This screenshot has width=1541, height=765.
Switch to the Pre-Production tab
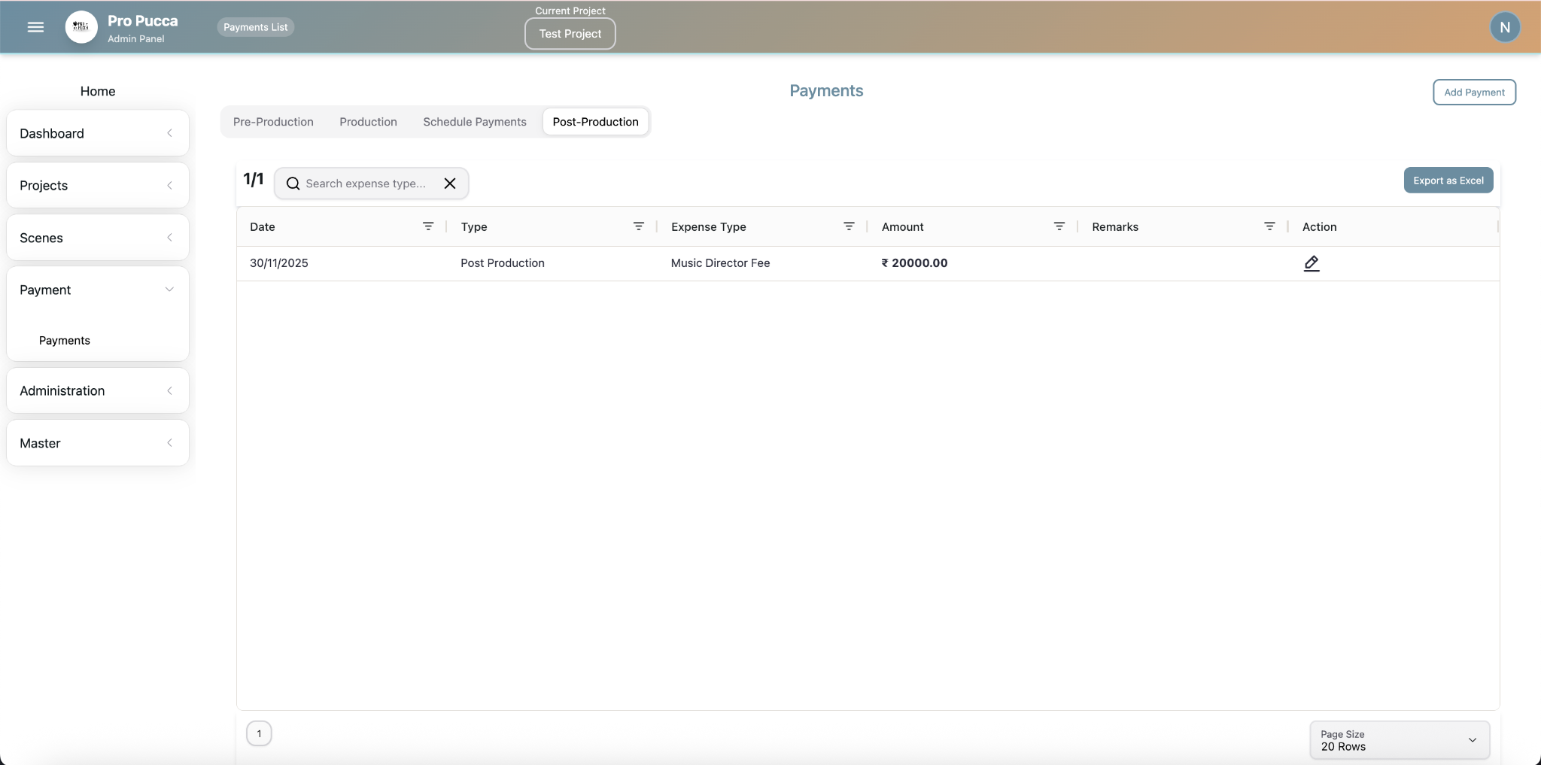pyautogui.click(x=273, y=122)
